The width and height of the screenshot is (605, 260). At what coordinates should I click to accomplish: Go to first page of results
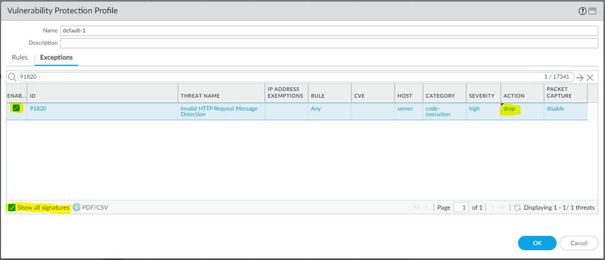(416, 208)
